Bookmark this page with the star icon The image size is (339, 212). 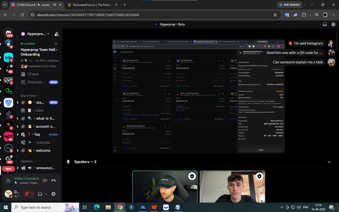tap(275, 15)
